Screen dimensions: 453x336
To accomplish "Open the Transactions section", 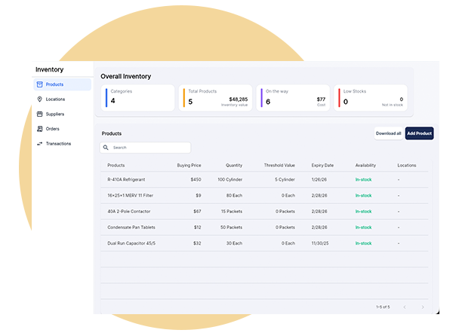I will [58, 143].
